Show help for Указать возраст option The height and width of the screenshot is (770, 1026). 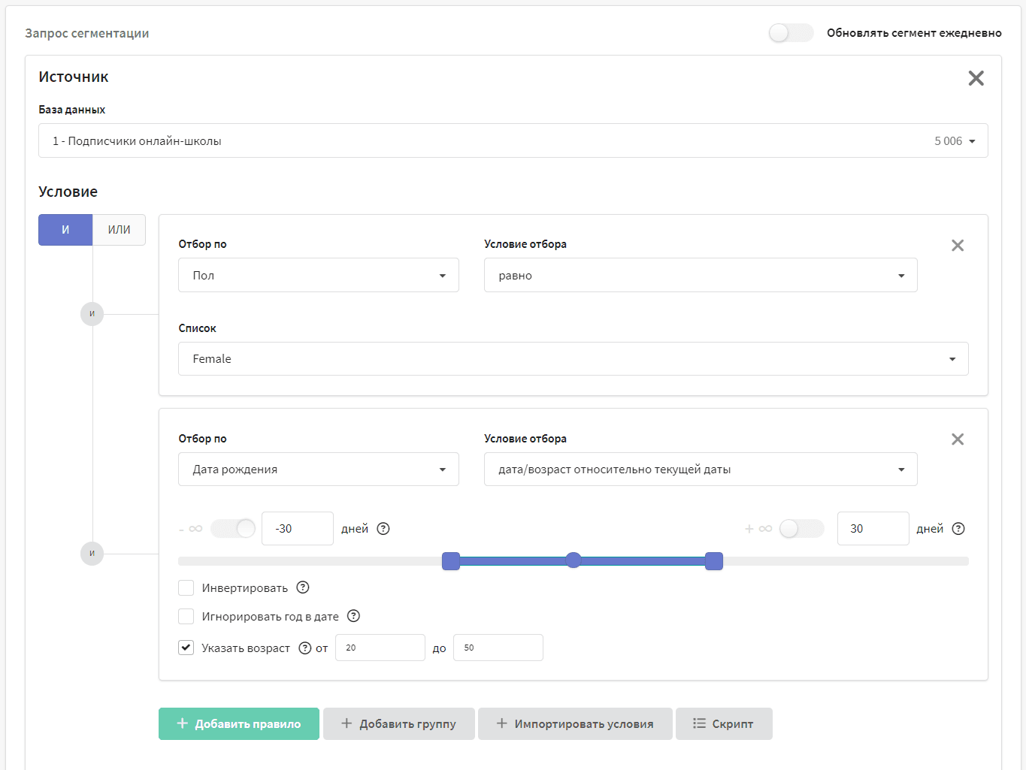point(305,648)
